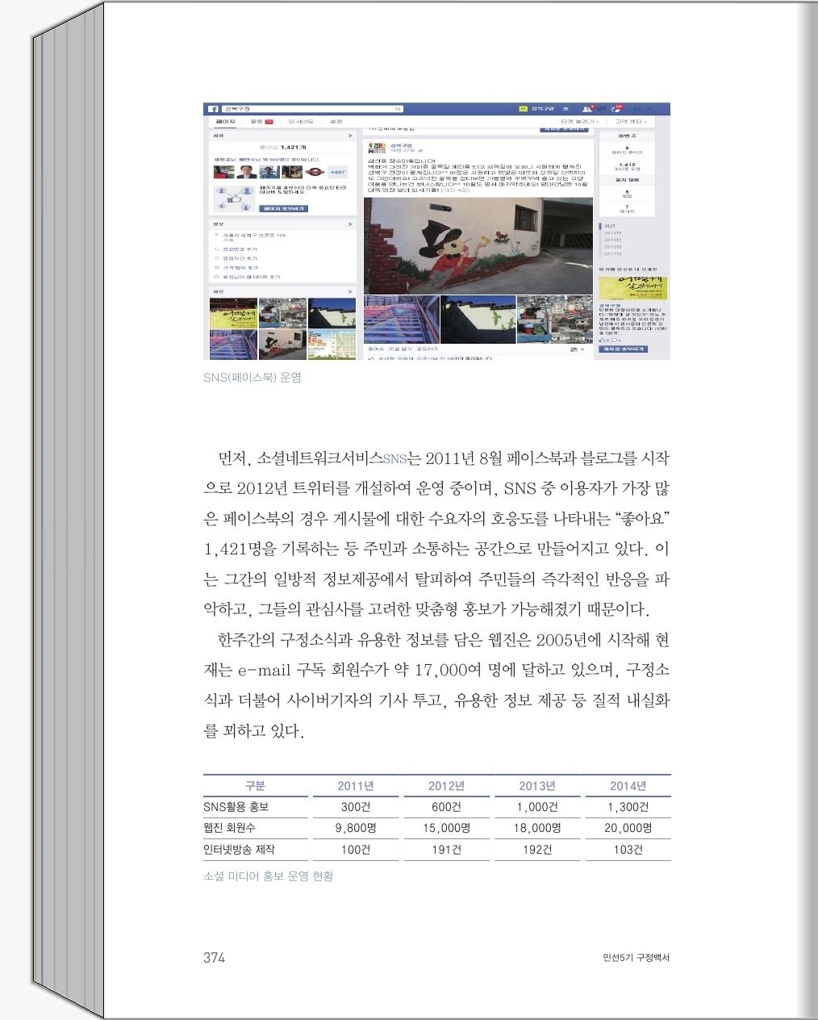Select 최근 in the Facebook timeline list

pos(609,226)
